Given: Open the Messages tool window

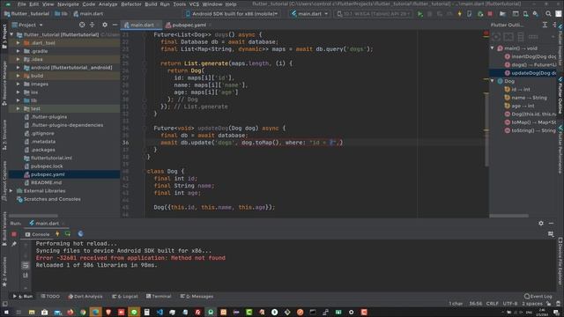Looking at the screenshot, I should tap(197, 297).
